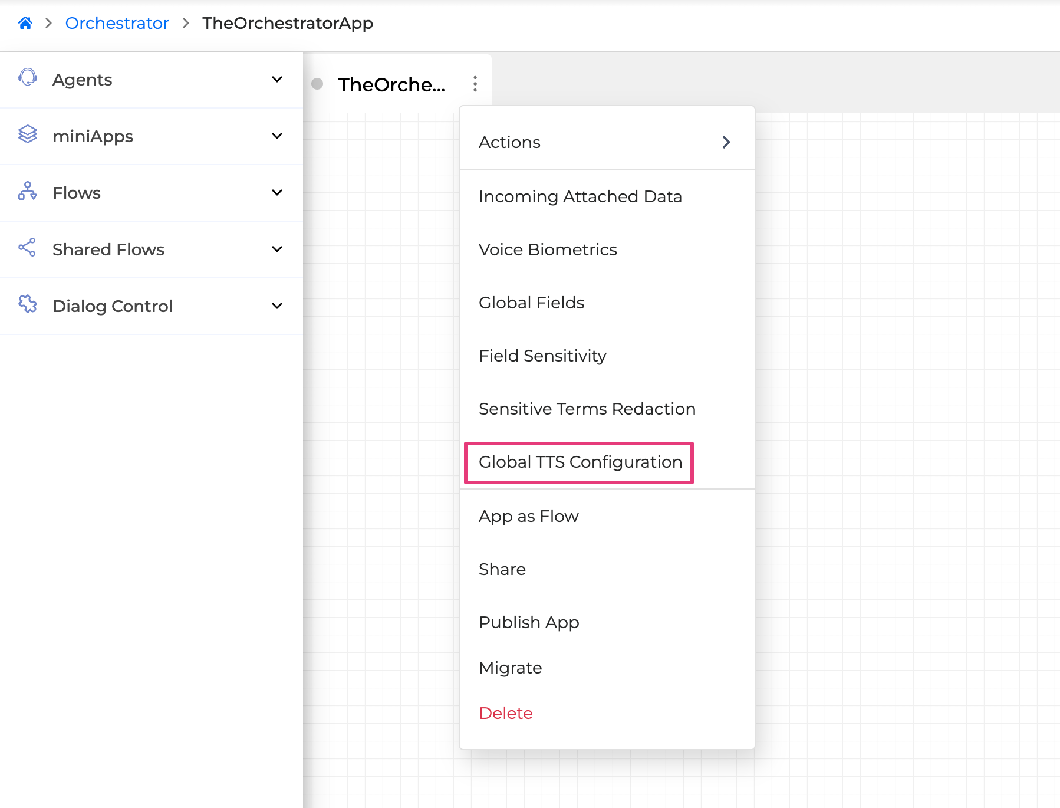Click the miniApps layers icon
Screen dimensions: 1060x808
28,134
